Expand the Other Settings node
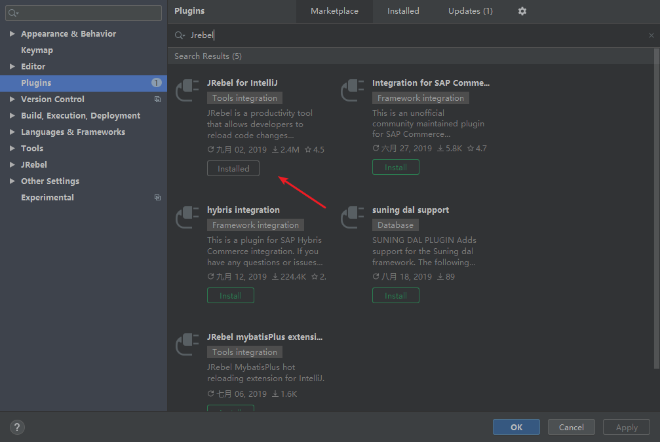This screenshot has height=442, width=660. (12, 181)
